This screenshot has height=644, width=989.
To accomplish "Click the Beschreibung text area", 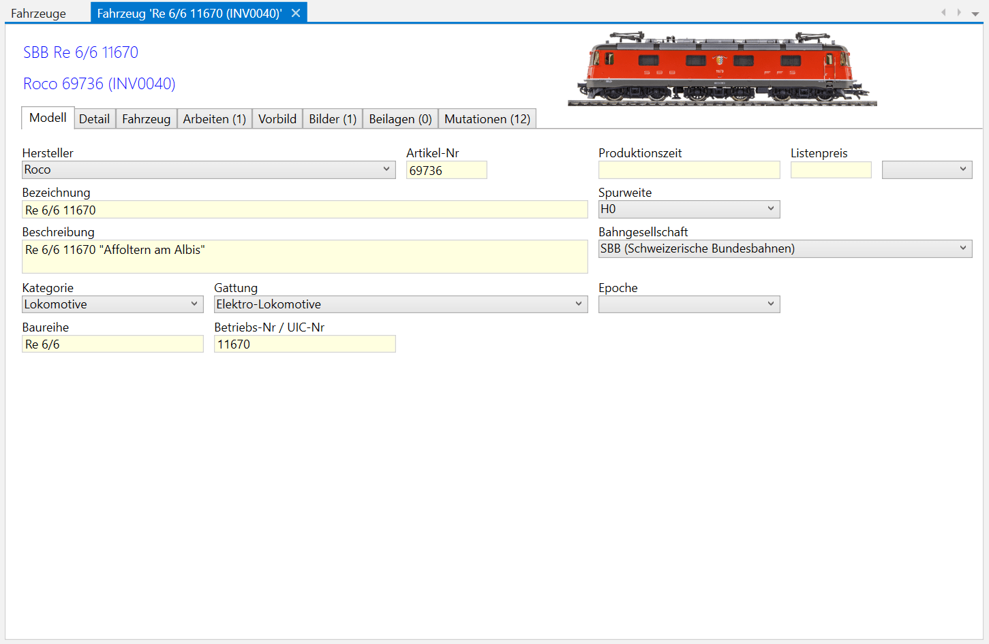I will (305, 257).
